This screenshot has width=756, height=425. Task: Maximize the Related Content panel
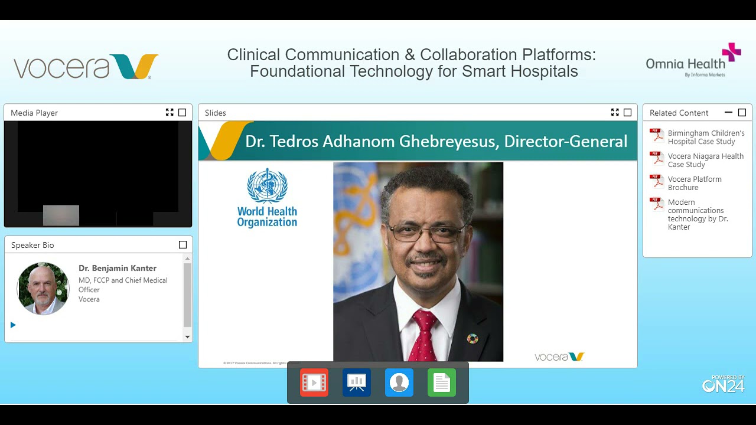tap(742, 112)
